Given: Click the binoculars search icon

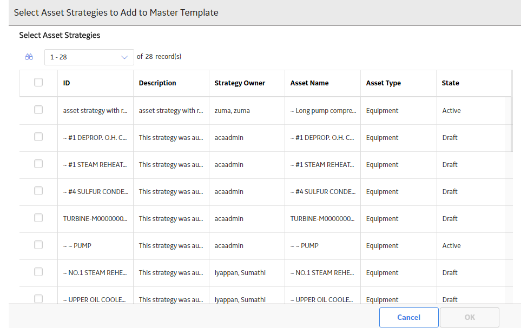Looking at the screenshot, I should (x=29, y=57).
